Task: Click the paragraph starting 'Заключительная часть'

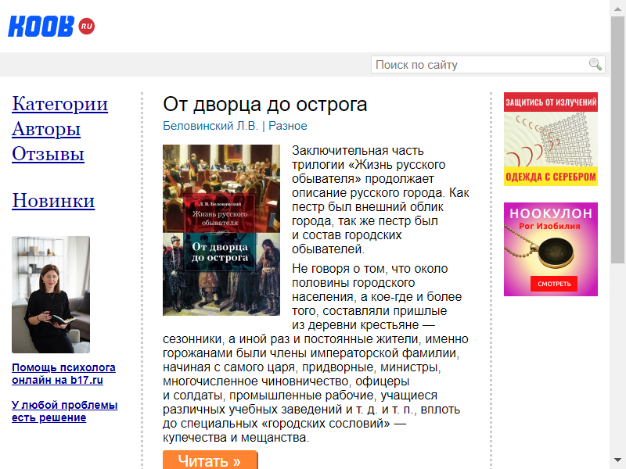Action: pos(380,200)
